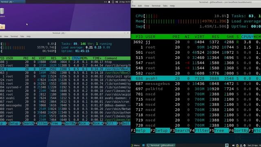Select the htop process row in left window

click(x=65, y=62)
